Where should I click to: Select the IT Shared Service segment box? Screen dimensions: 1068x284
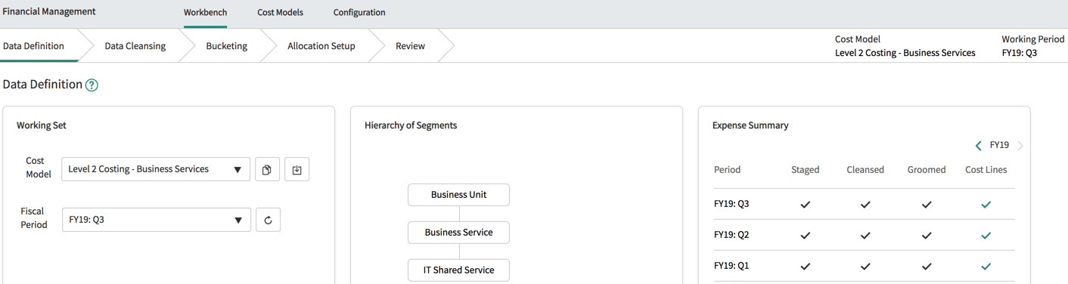(458, 270)
